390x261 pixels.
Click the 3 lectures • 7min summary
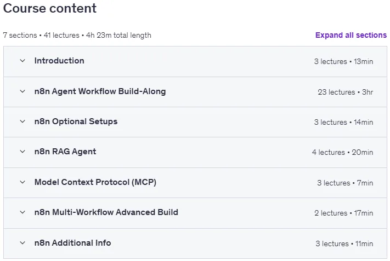(345, 183)
